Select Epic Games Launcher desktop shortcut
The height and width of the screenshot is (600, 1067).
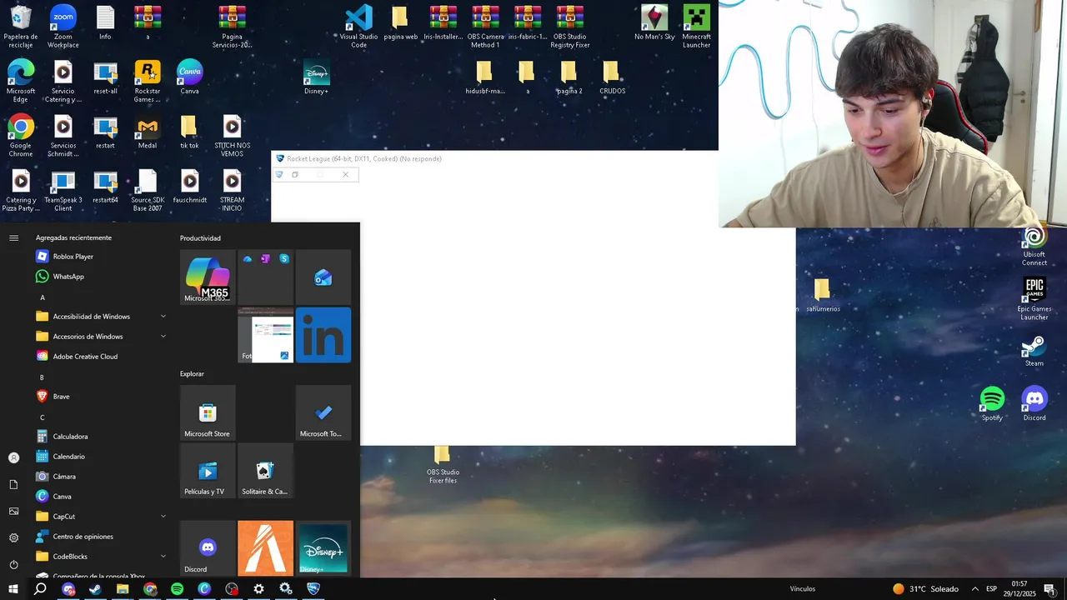(1034, 298)
